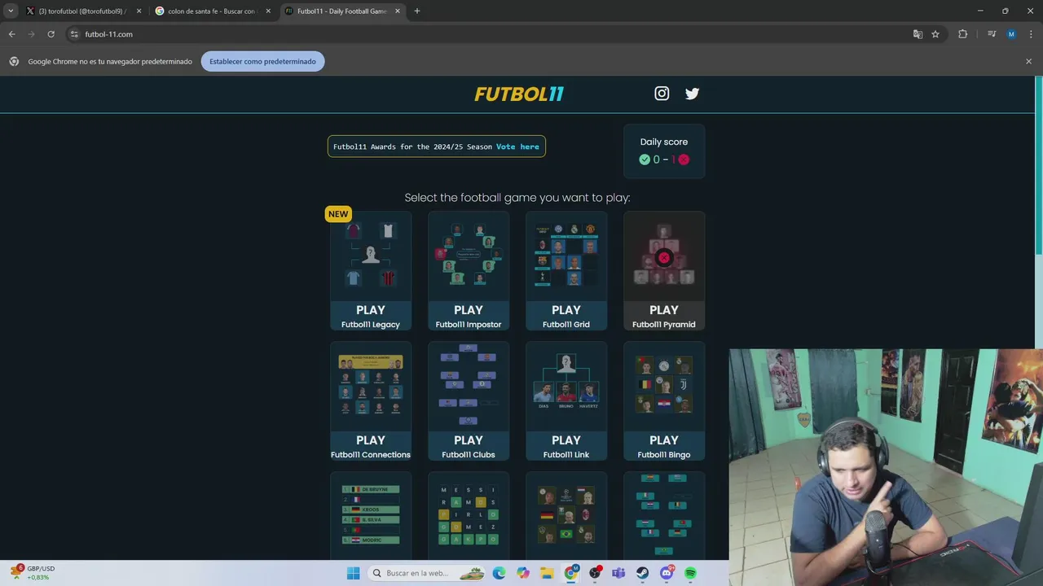Launch Microsoft Edge from taskbar
The width and height of the screenshot is (1043, 586).
[499, 573]
